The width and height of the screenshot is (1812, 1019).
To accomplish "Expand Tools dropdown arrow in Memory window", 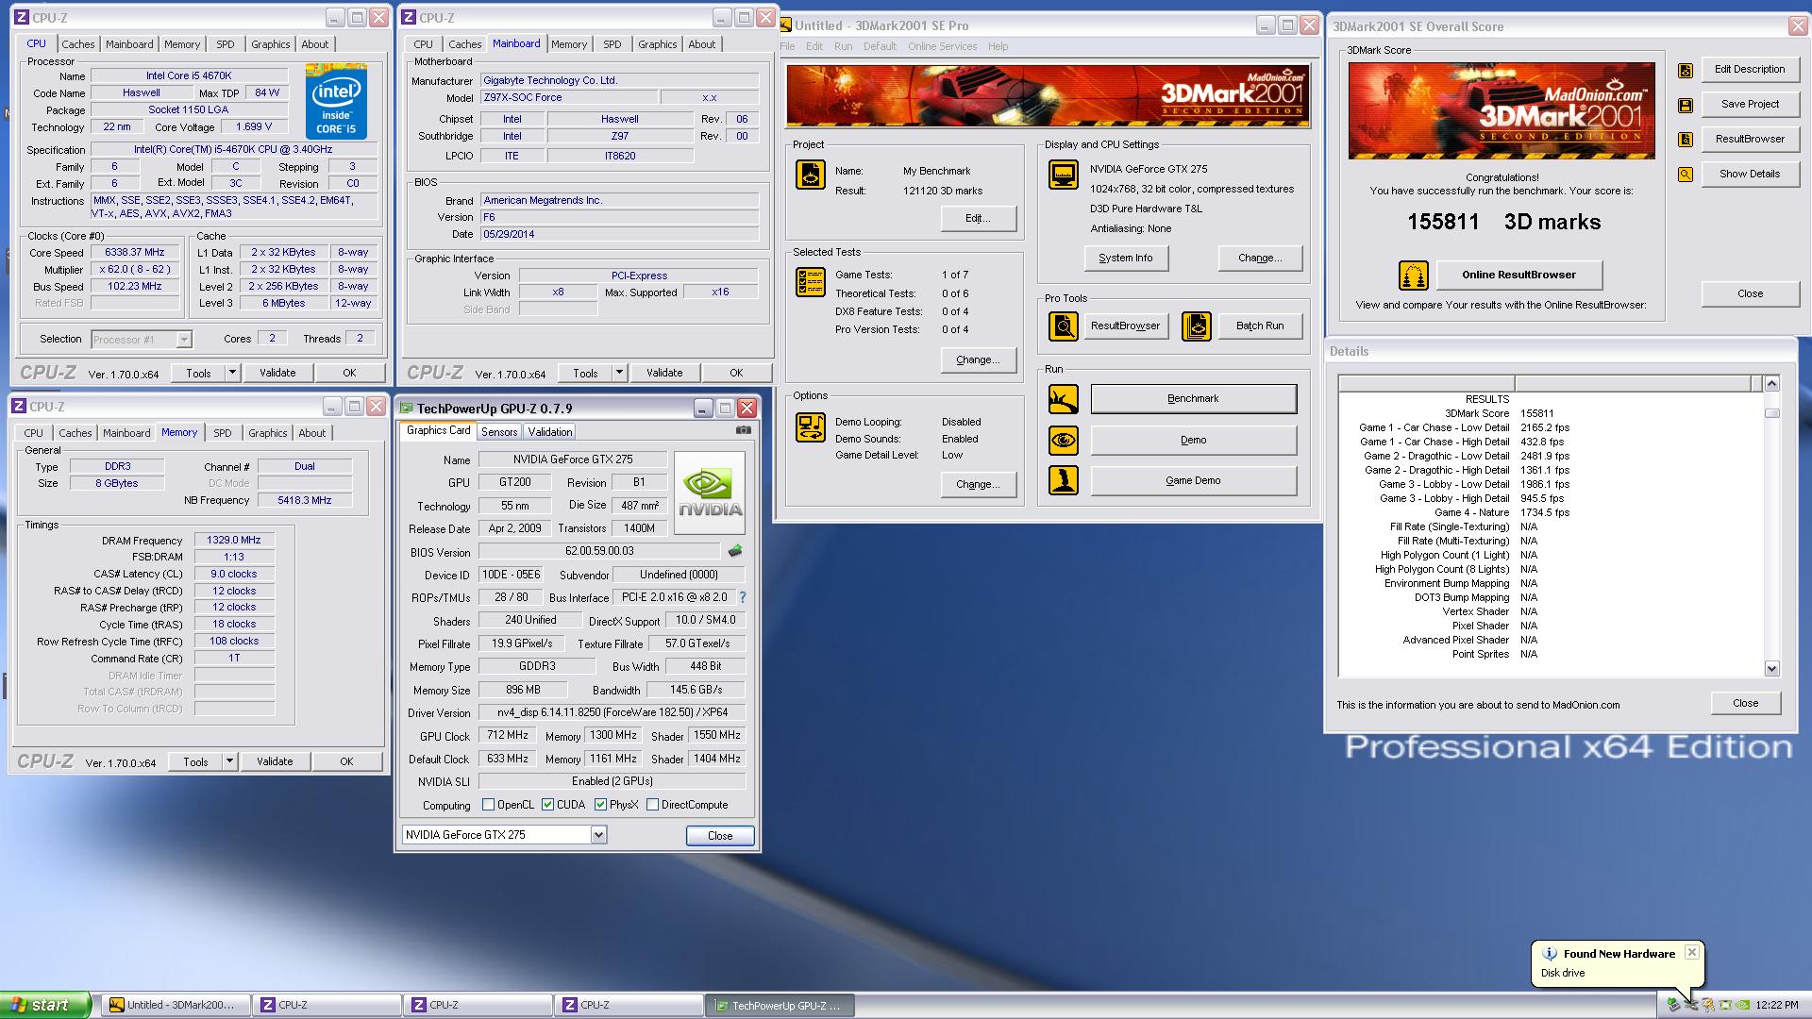I will [229, 761].
